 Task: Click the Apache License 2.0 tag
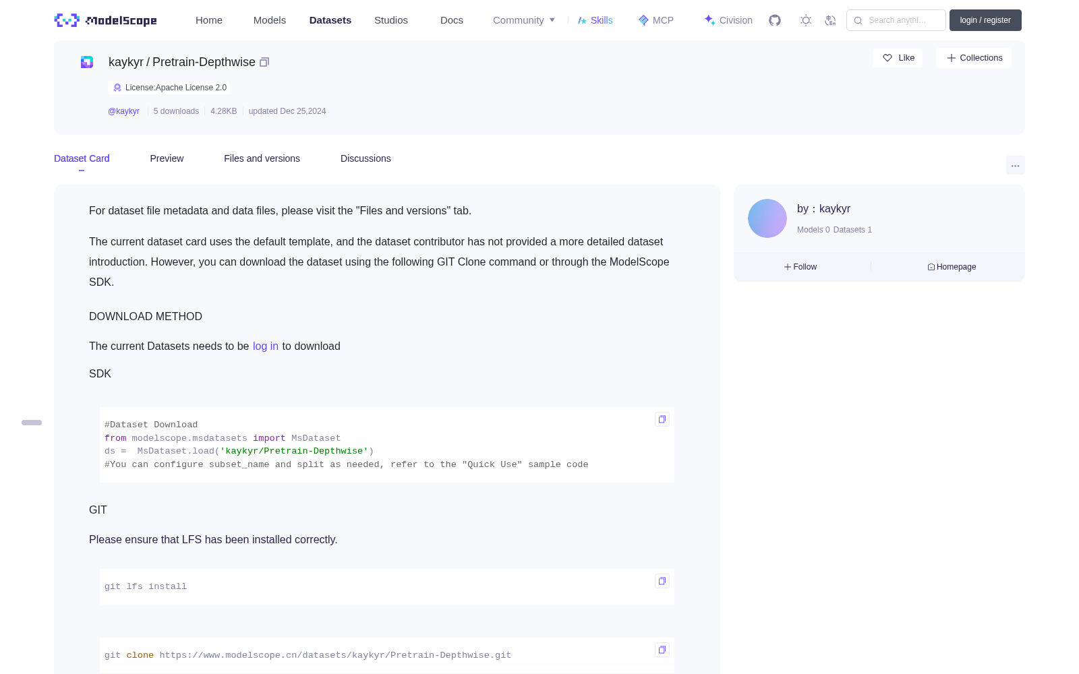pos(169,88)
